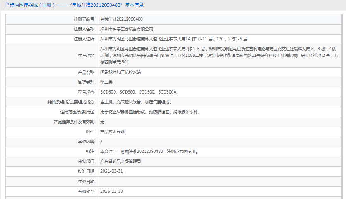Click the label 结构及组成/主要组成成分
The height and width of the screenshot is (199, 346).
click(x=71, y=102)
